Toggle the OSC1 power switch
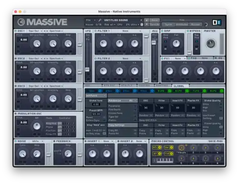The width and height of the screenshot is (239, 184). [x=16, y=31]
